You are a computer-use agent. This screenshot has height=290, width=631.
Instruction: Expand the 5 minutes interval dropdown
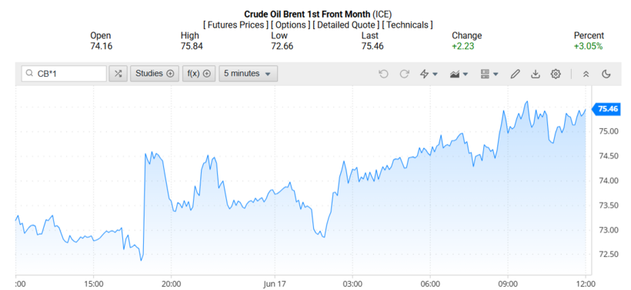tap(249, 74)
